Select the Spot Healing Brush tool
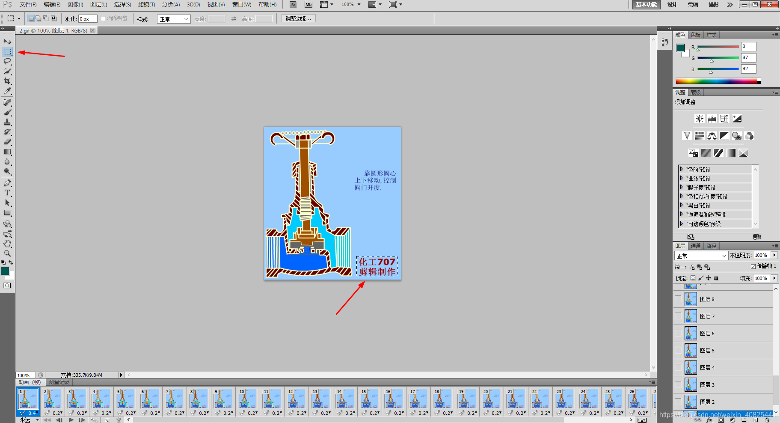 (7, 102)
